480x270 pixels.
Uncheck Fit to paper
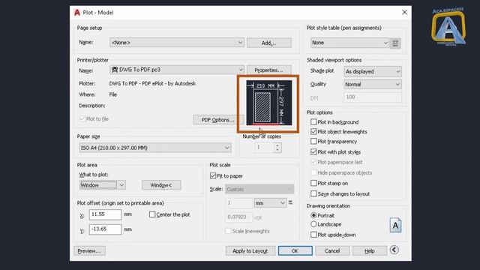pyautogui.click(x=213, y=175)
